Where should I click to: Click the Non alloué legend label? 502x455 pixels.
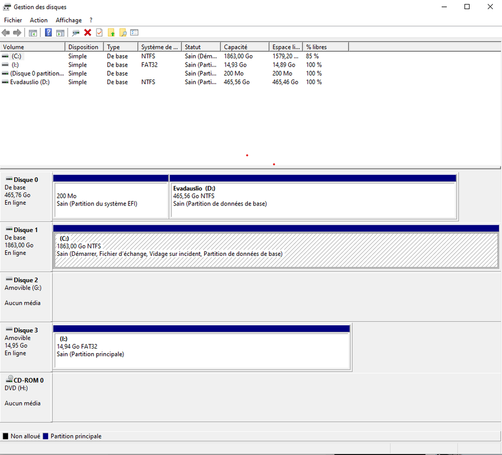(x=25, y=436)
